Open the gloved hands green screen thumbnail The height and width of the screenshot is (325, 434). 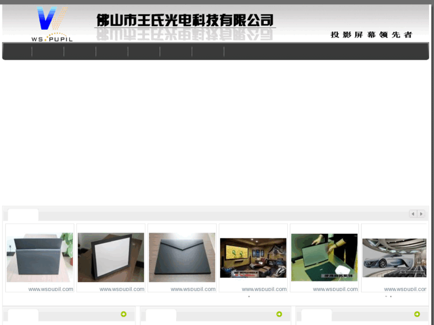(x=324, y=257)
